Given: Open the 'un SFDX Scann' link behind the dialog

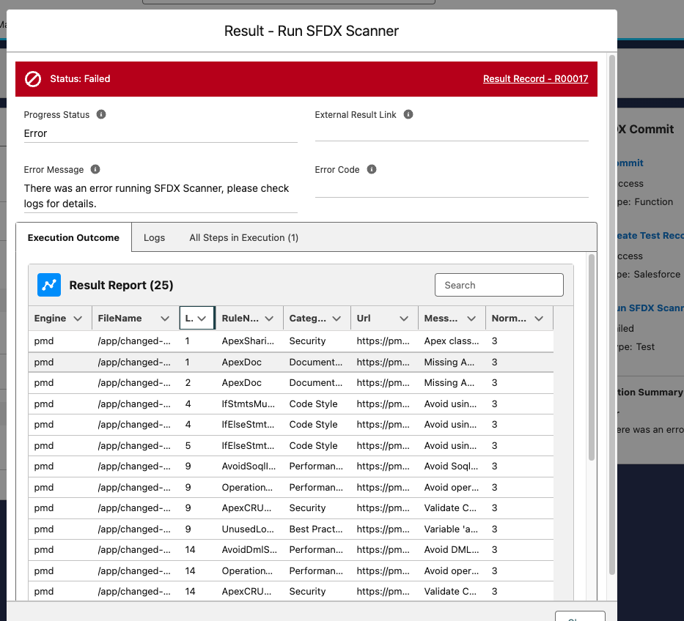Looking at the screenshot, I should click(x=650, y=308).
